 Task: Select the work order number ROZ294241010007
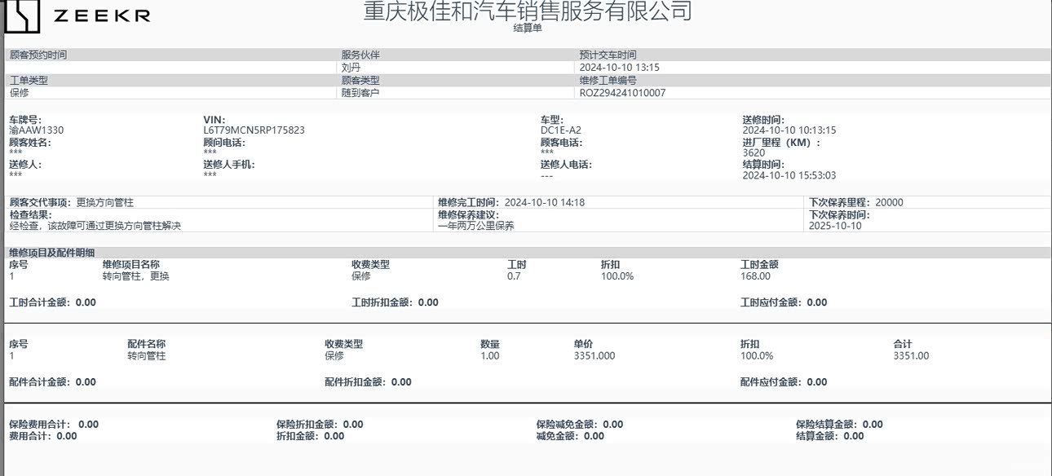coord(622,93)
